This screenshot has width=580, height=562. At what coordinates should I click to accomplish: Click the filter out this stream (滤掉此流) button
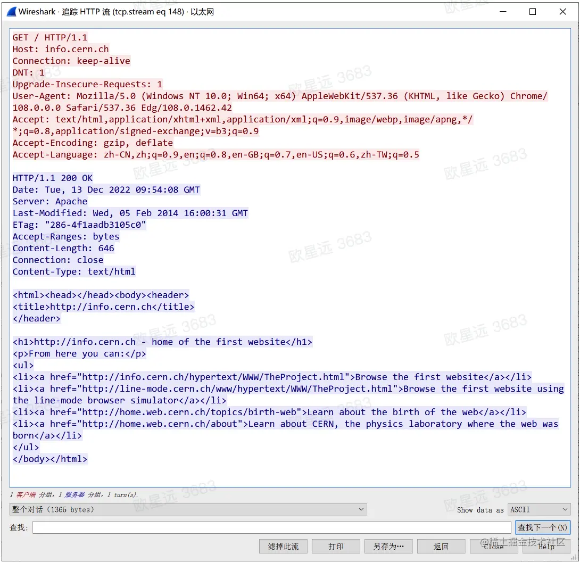[283, 546]
